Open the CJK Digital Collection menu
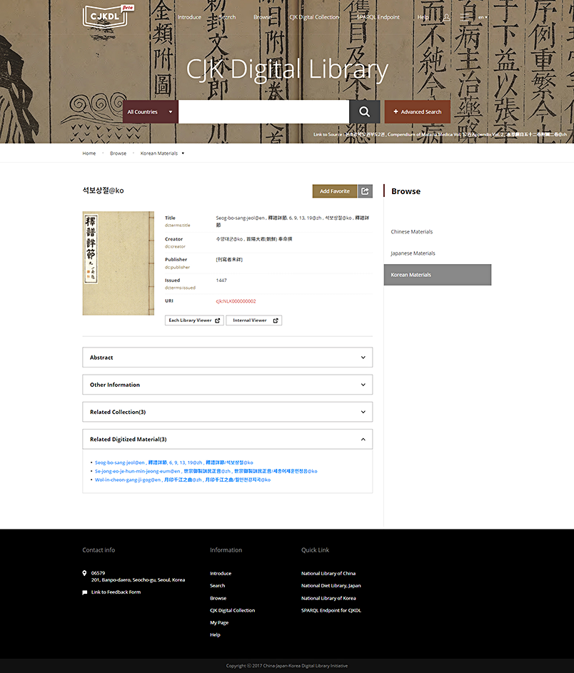 tap(314, 17)
